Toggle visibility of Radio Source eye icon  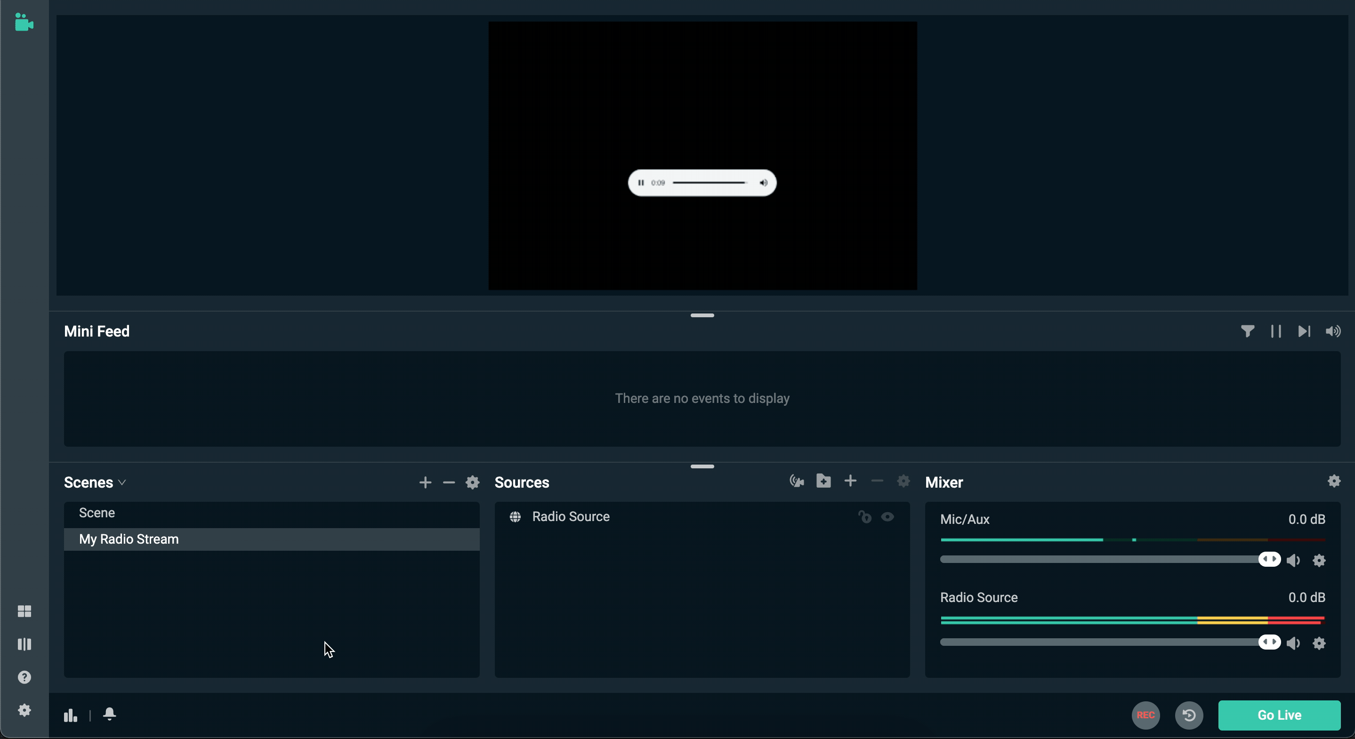click(887, 516)
